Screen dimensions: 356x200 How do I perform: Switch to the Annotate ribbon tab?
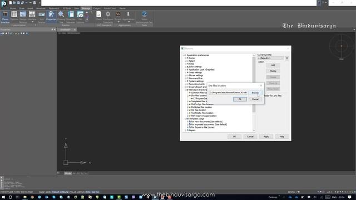(41, 8)
